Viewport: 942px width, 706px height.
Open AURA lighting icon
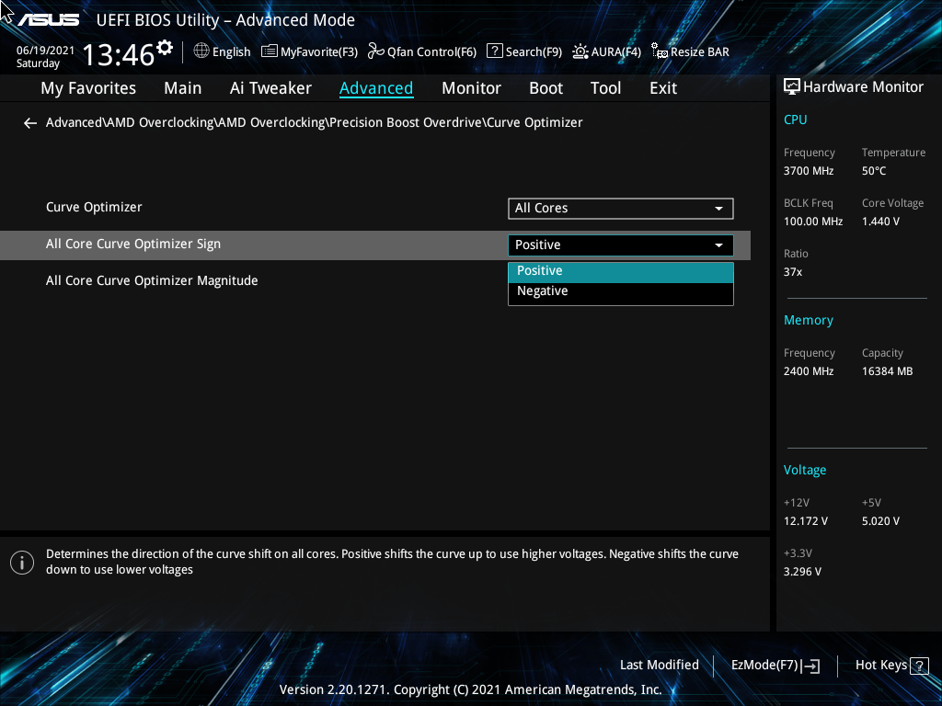580,51
